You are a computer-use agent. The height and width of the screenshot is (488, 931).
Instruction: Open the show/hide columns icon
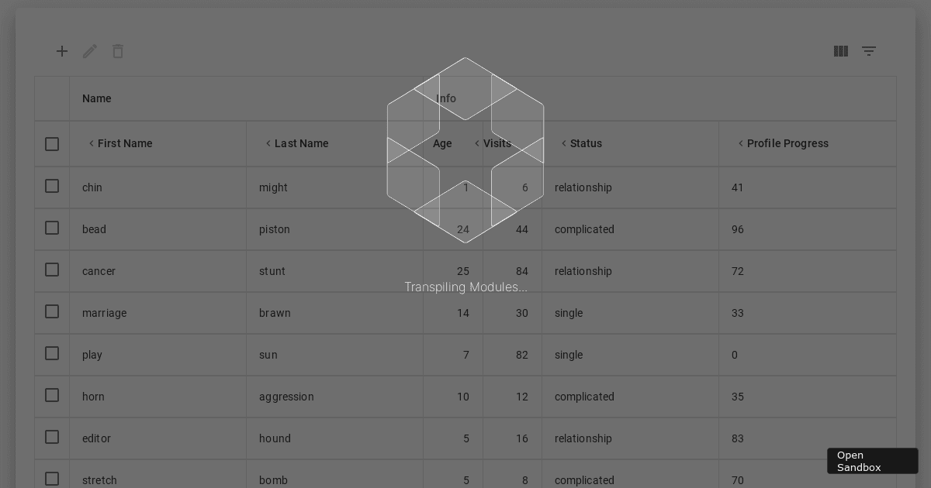(x=841, y=51)
